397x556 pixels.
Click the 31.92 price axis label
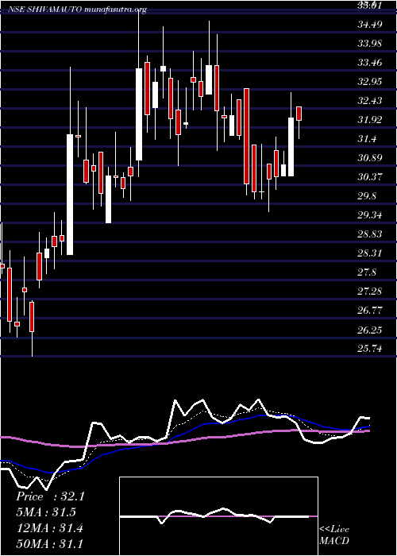(370, 120)
